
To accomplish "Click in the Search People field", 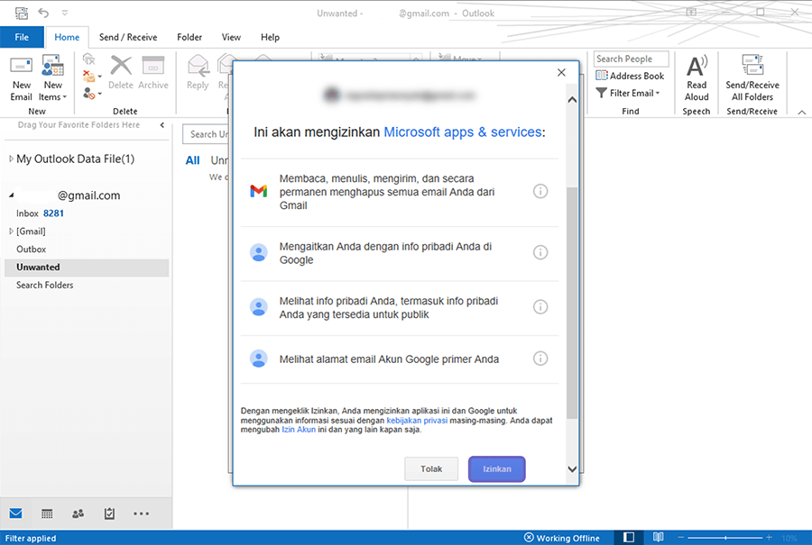I will [x=631, y=59].
